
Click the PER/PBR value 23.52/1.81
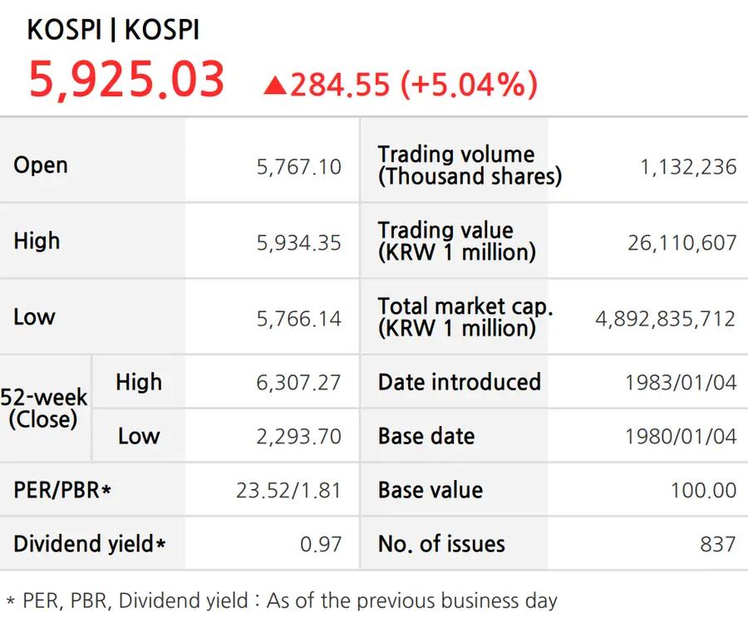pos(288,491)
